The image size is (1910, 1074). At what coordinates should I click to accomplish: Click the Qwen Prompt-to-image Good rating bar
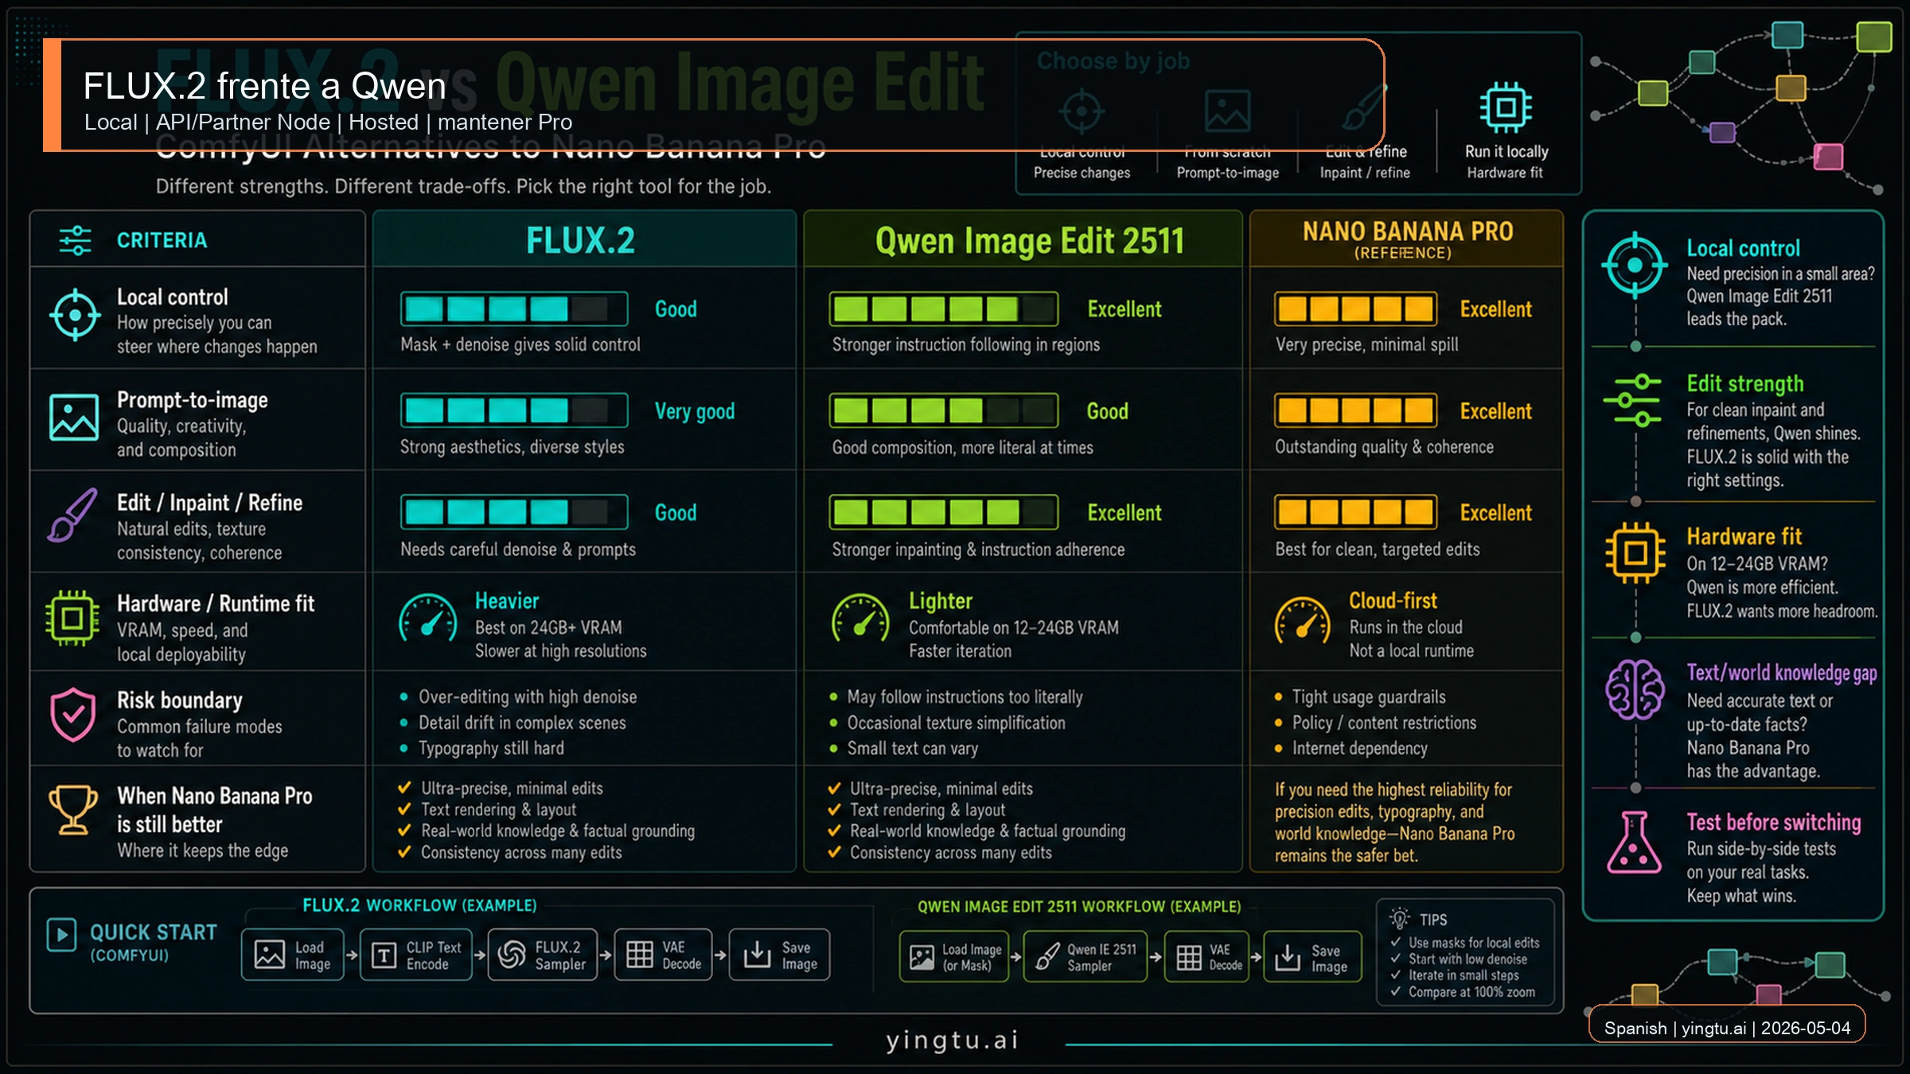click(x=943, y=411)
